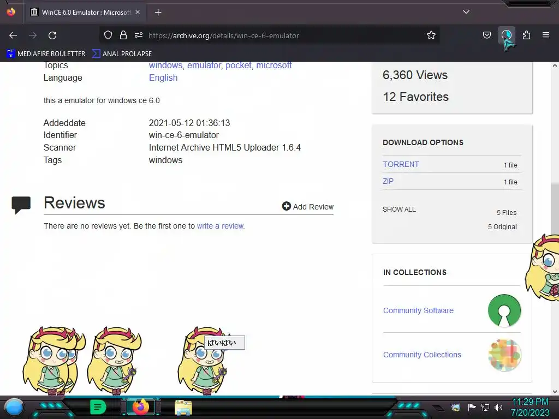Image resolution: width=559 pixels, height=419 pixels.
Task: Follow the write a review link
Action: tap(221, 226)
